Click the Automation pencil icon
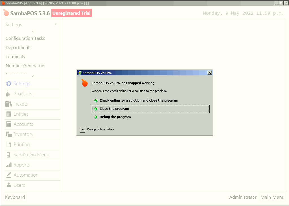289x206 pixels. [9, 175]
